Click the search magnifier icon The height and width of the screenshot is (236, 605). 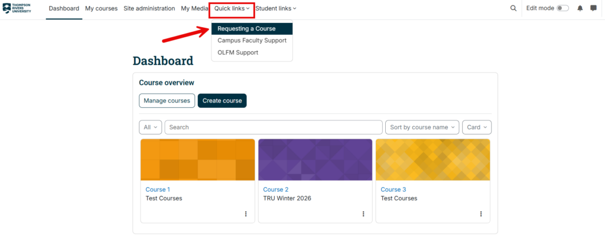tap(513, 8)
